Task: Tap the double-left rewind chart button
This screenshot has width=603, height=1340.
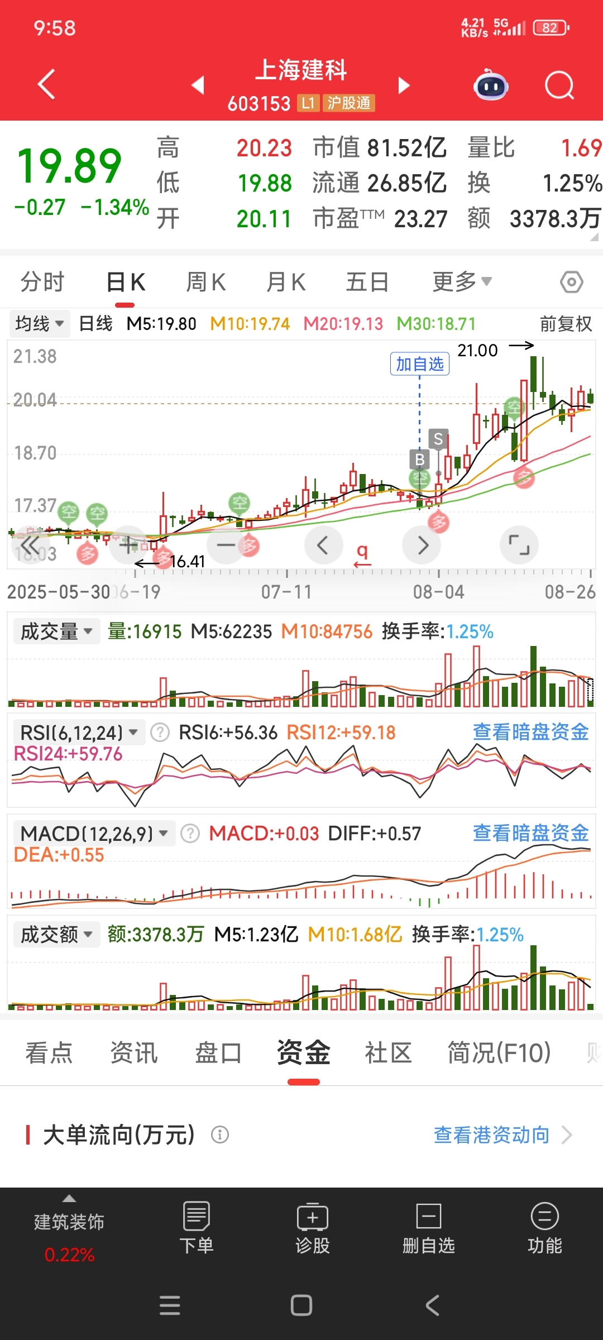Action: (x=30, y=545)
